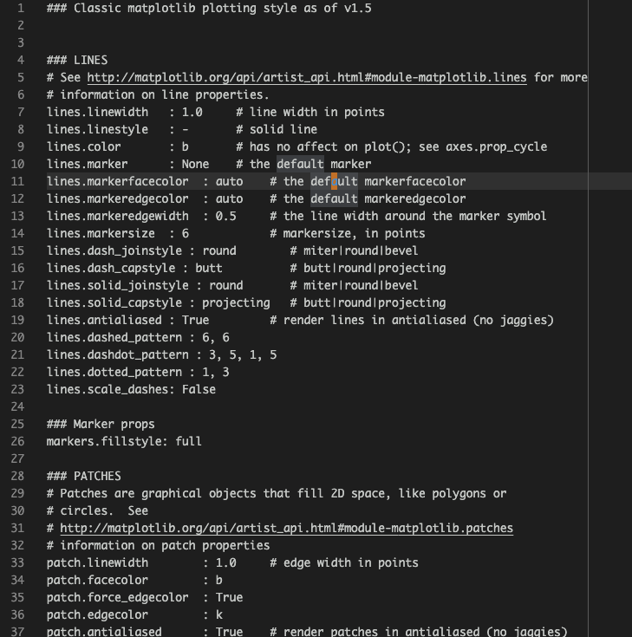Click the patch.force_edgecolor key
This screenshot has height=637, width=632.
(x=117, y=598)
